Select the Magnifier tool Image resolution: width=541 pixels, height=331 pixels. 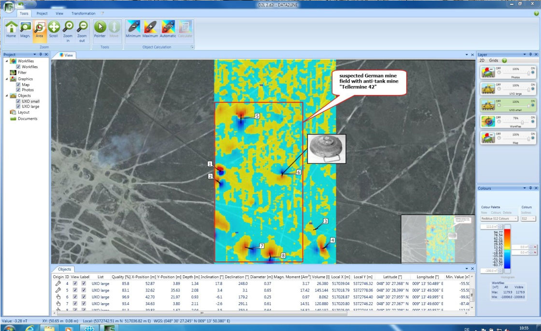click(x=25, y=29)
